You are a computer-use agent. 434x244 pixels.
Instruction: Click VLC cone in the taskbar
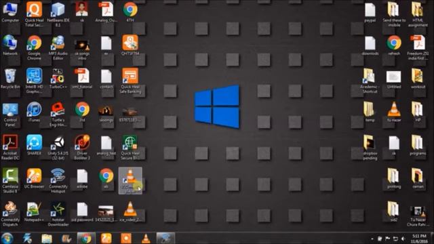coord(146,238)
